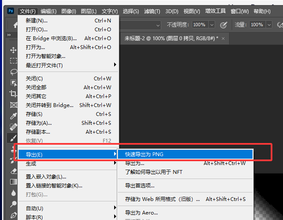This screenshot has width=283, height=220.
Task: Select the Move tool
Action: [13, 50]
